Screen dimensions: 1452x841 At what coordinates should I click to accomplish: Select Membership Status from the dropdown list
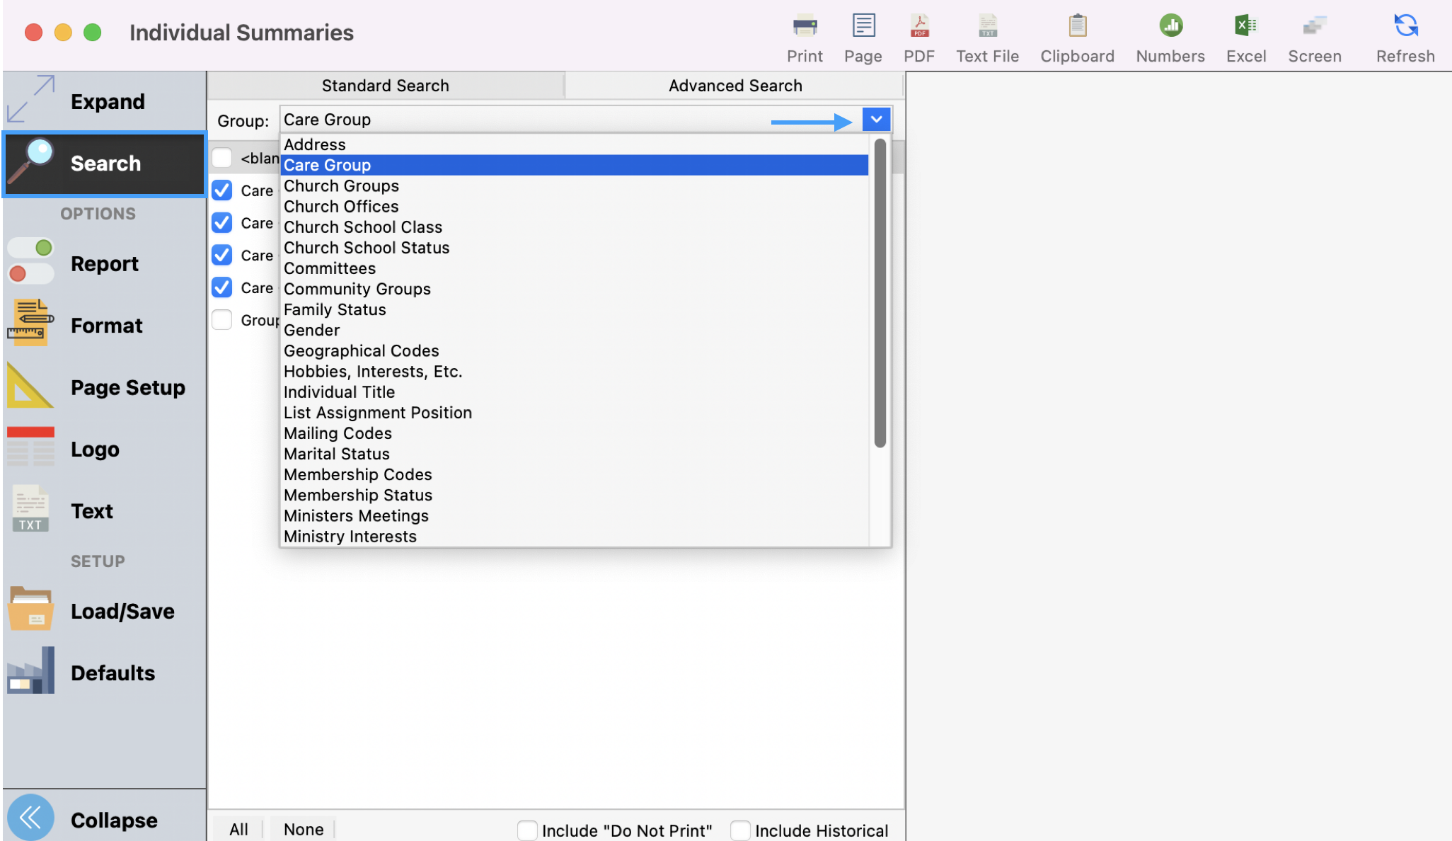(358, 495)
